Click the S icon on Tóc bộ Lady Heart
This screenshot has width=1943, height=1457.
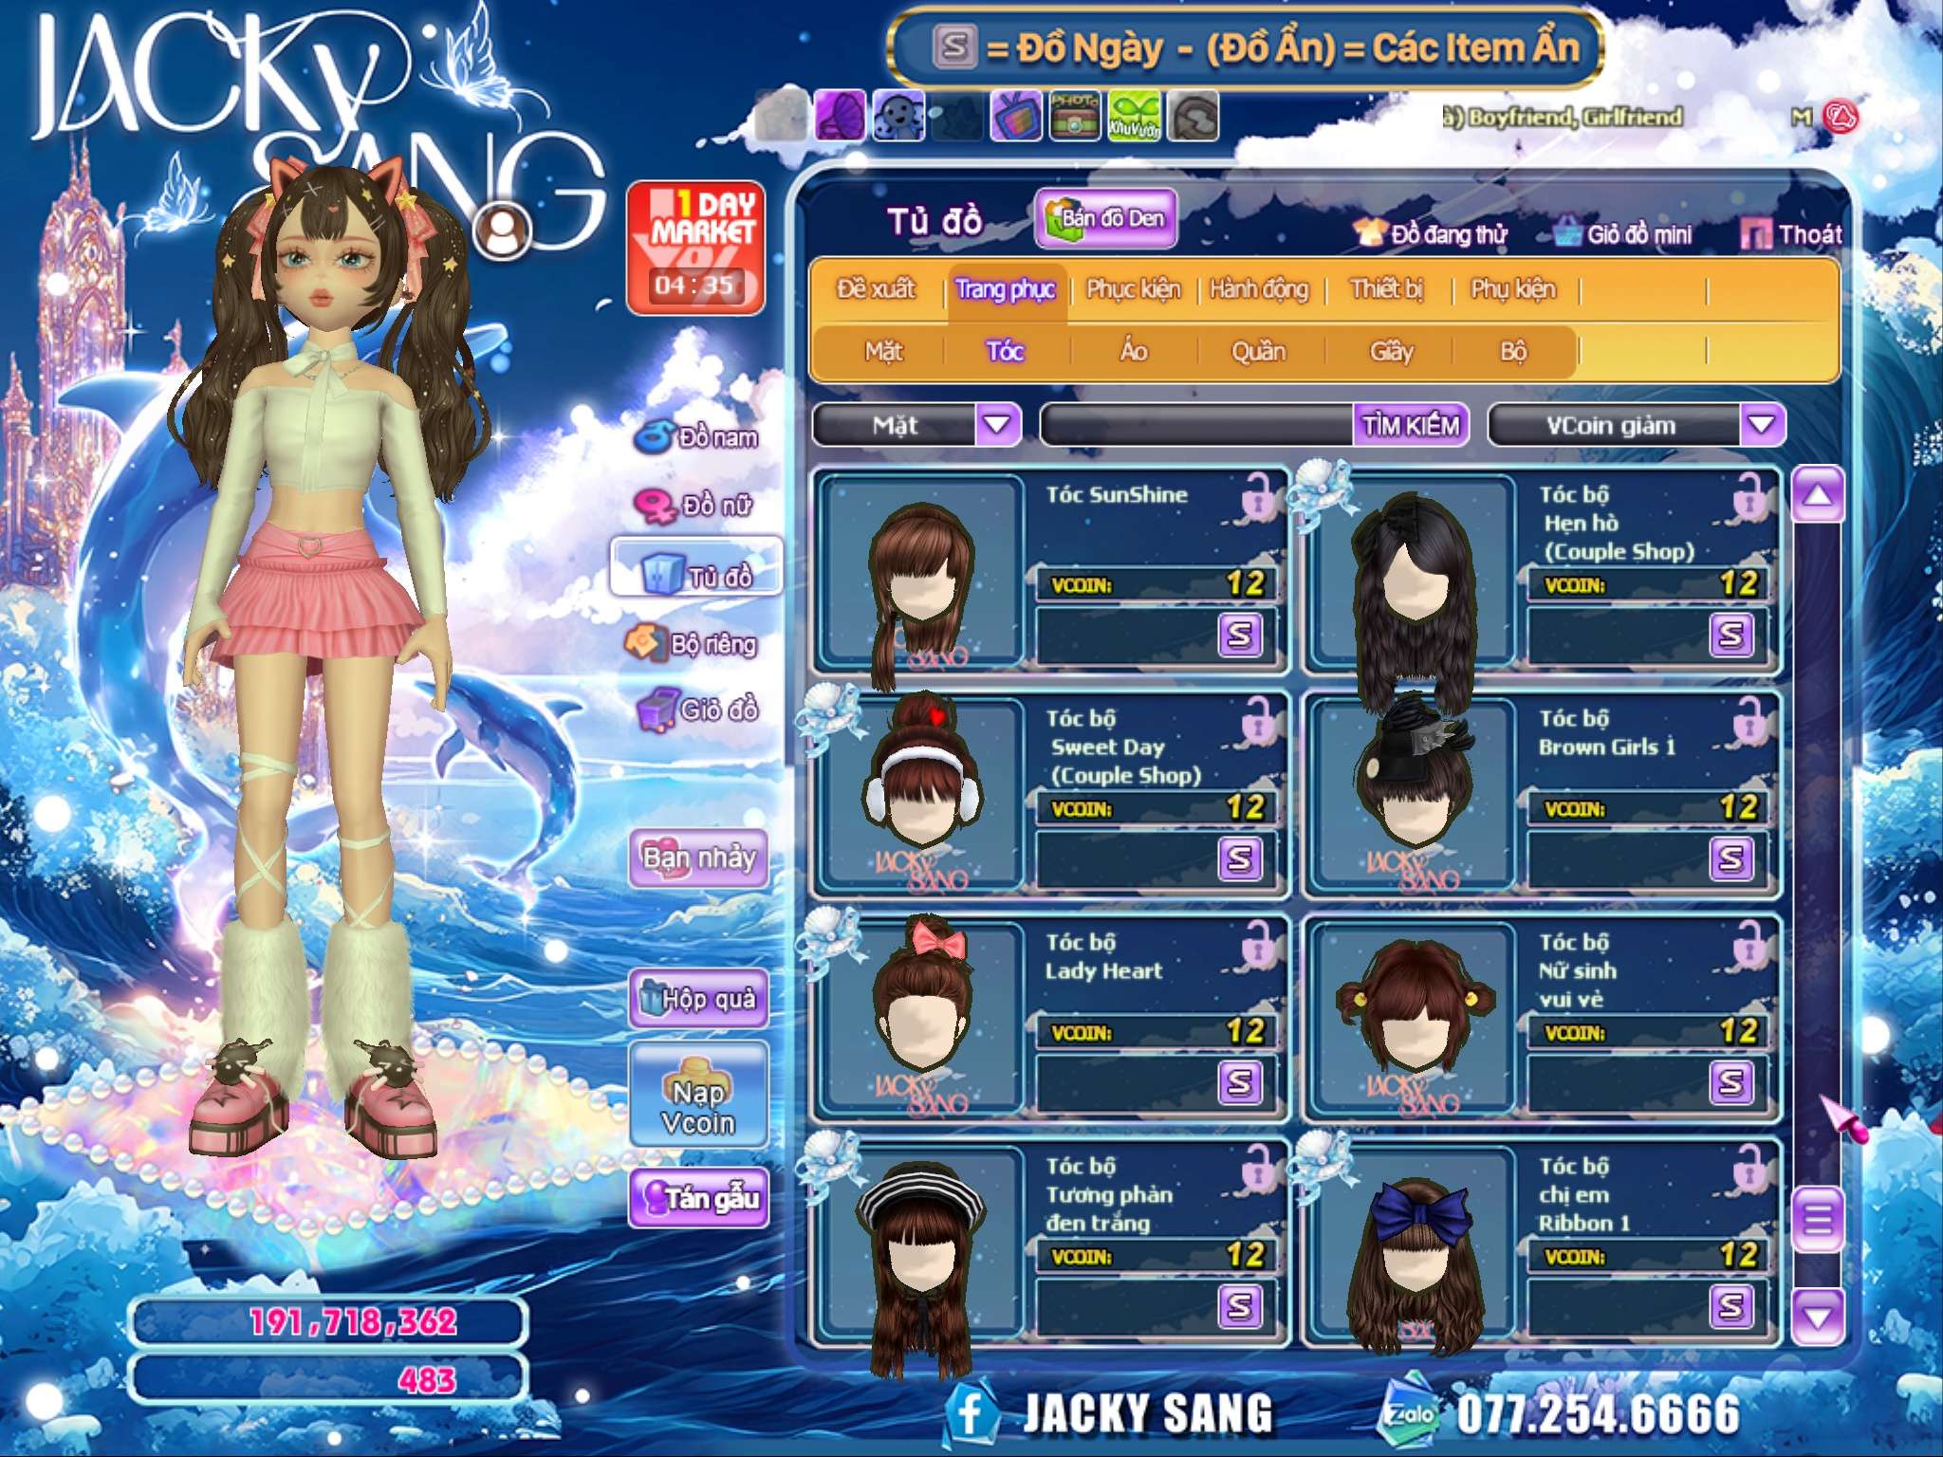(1240, 1082)
